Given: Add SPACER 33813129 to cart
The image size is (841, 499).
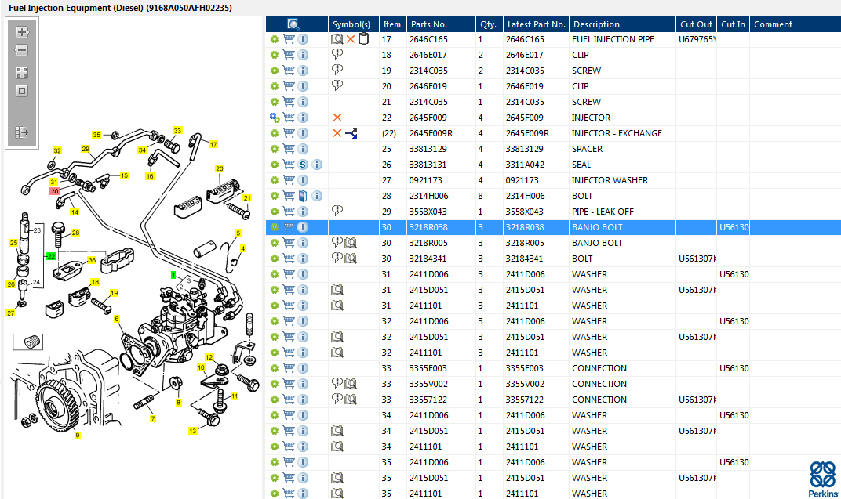Looking at the screenshot, I should [289, 149].
